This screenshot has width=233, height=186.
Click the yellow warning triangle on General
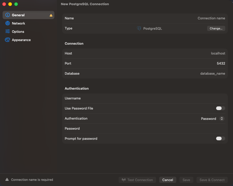click(51, 15)
